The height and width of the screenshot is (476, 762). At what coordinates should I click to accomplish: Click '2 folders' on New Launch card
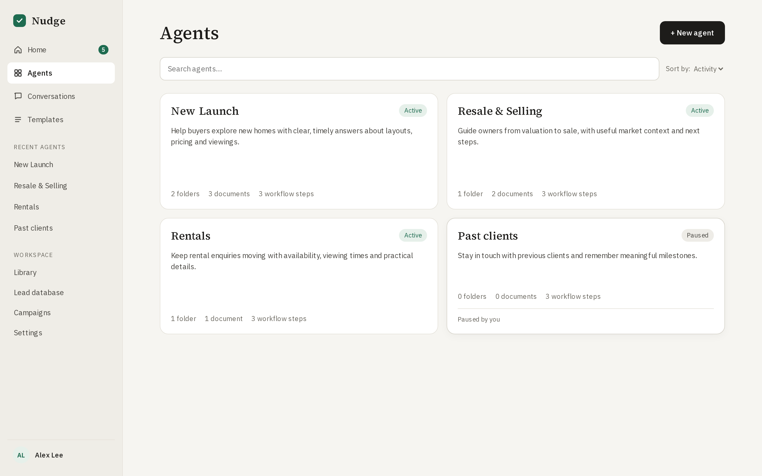(185, 194)
